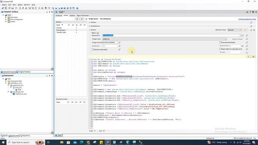Screen dimensions: 258x145
Task: Switch to the Derivation view tab
Action: [25, 136]
